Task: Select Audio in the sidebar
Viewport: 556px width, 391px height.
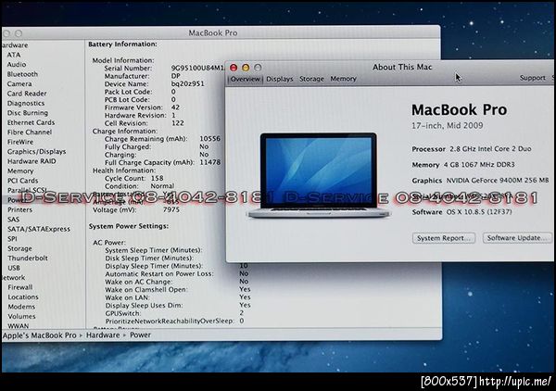Action: [17, 65]
